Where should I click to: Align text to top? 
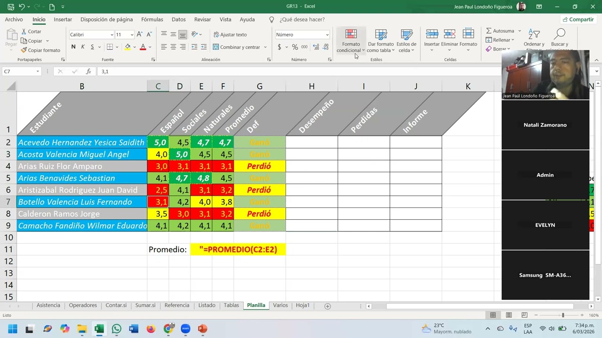(164, 34)
